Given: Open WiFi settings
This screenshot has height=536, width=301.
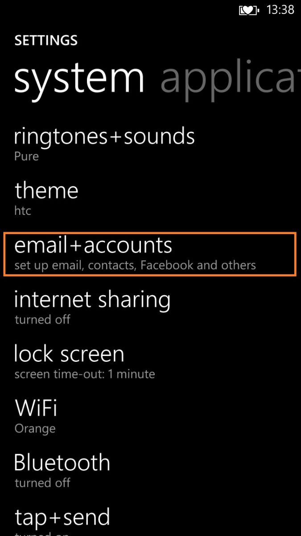Looking at the screenshot, I should pyautogui.click(x=150, y=416).
